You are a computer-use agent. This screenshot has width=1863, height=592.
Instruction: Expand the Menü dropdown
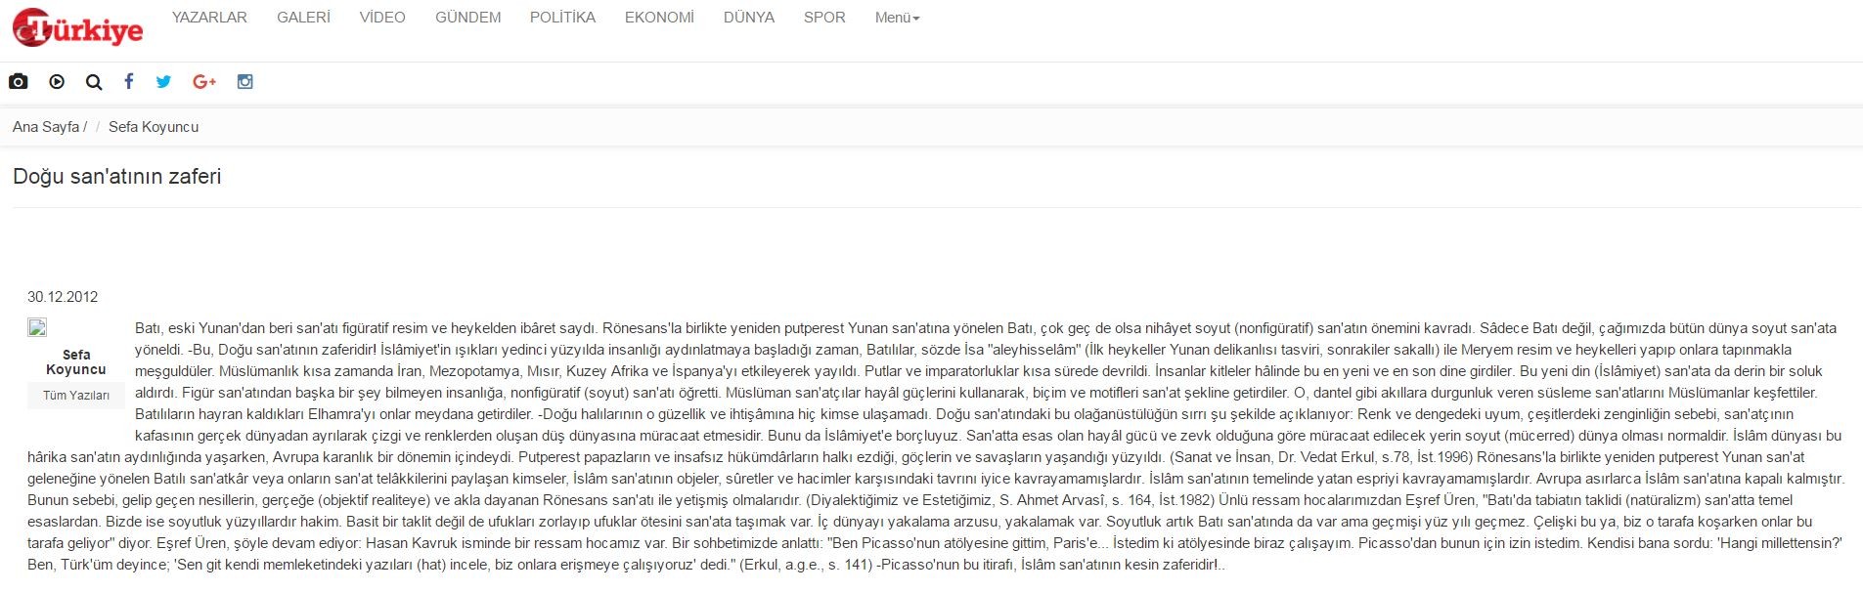point(897,18)
